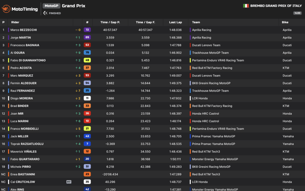Click rider name Ai OGURA
The height and width of the screenshot is (191, 305).
[x=18, y=53]
